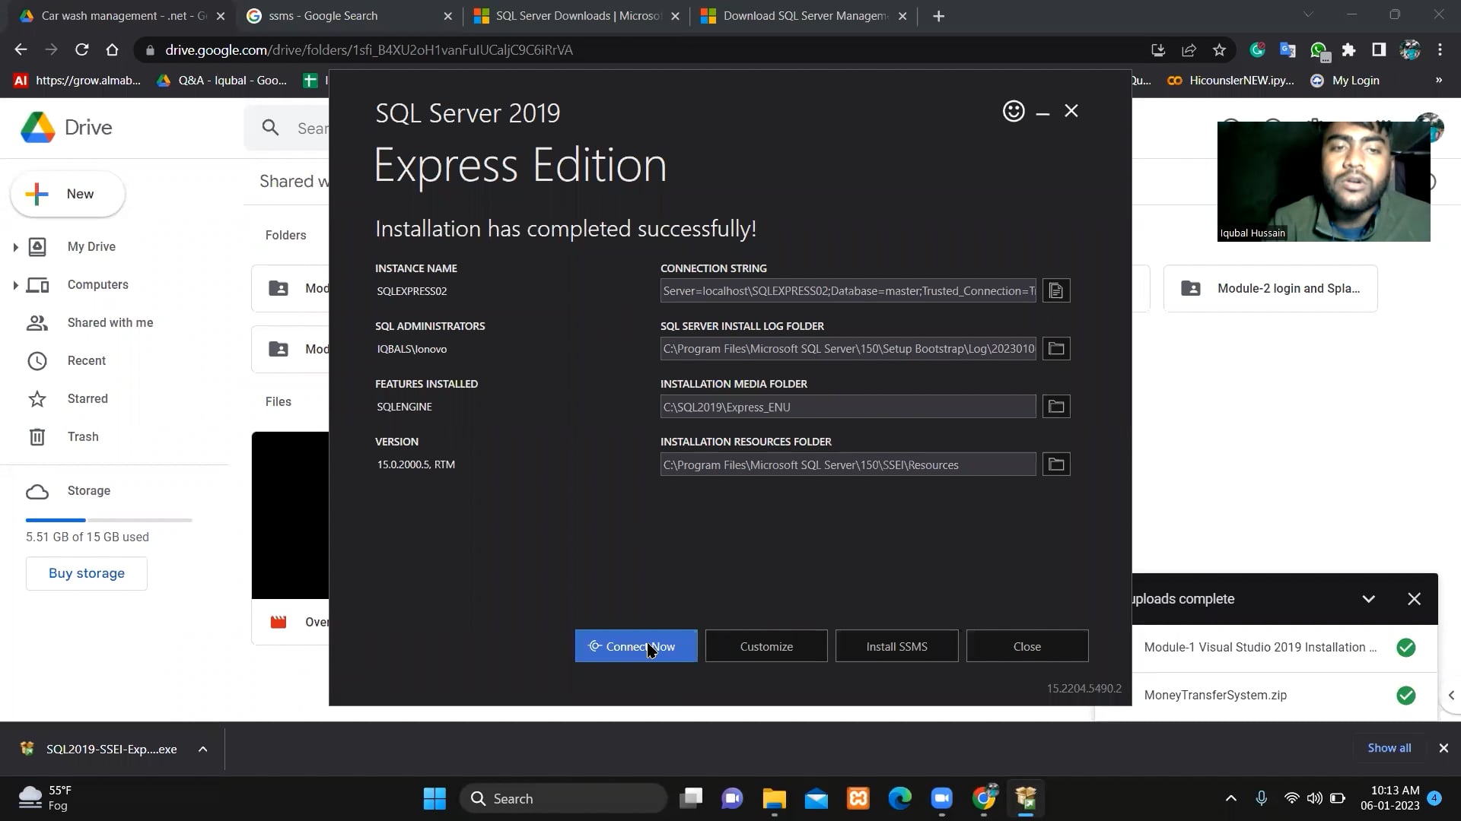Open Trash in Drive sidebar
This screenshot has width=1461, height=821.
click(83, 436)
